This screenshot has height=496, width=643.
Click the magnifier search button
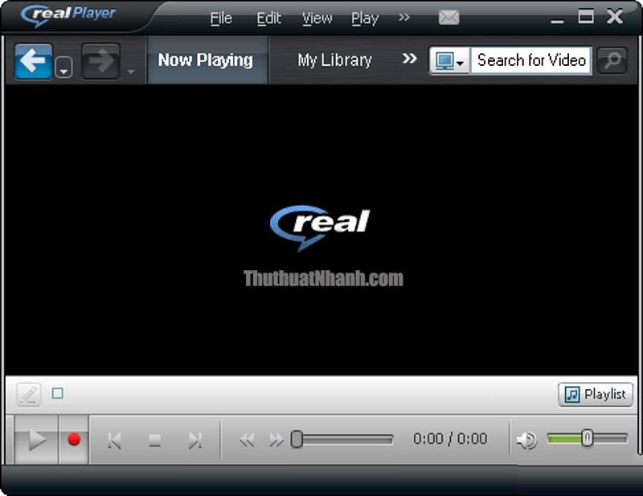point(612,61)
